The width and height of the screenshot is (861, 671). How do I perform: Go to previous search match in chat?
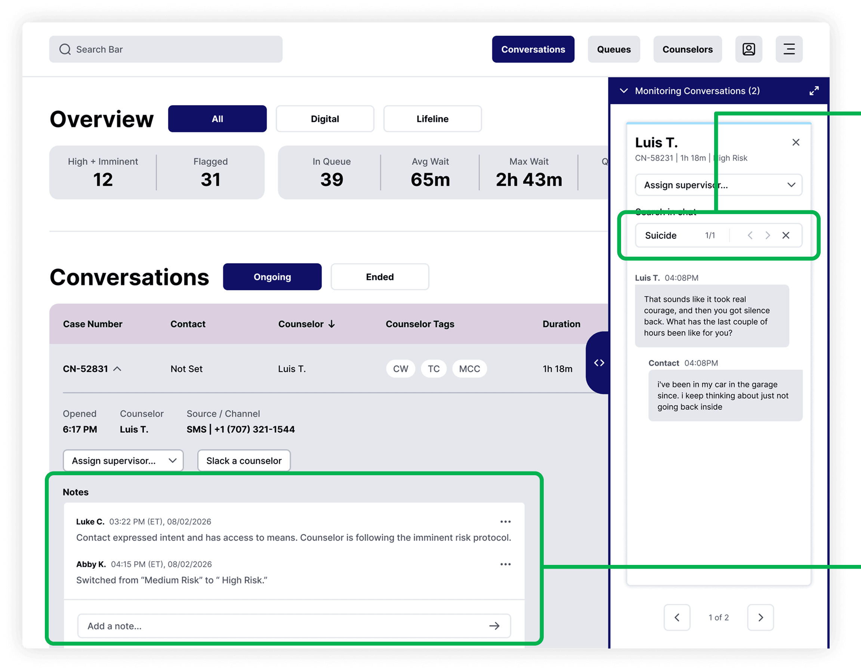pos(750,235)
